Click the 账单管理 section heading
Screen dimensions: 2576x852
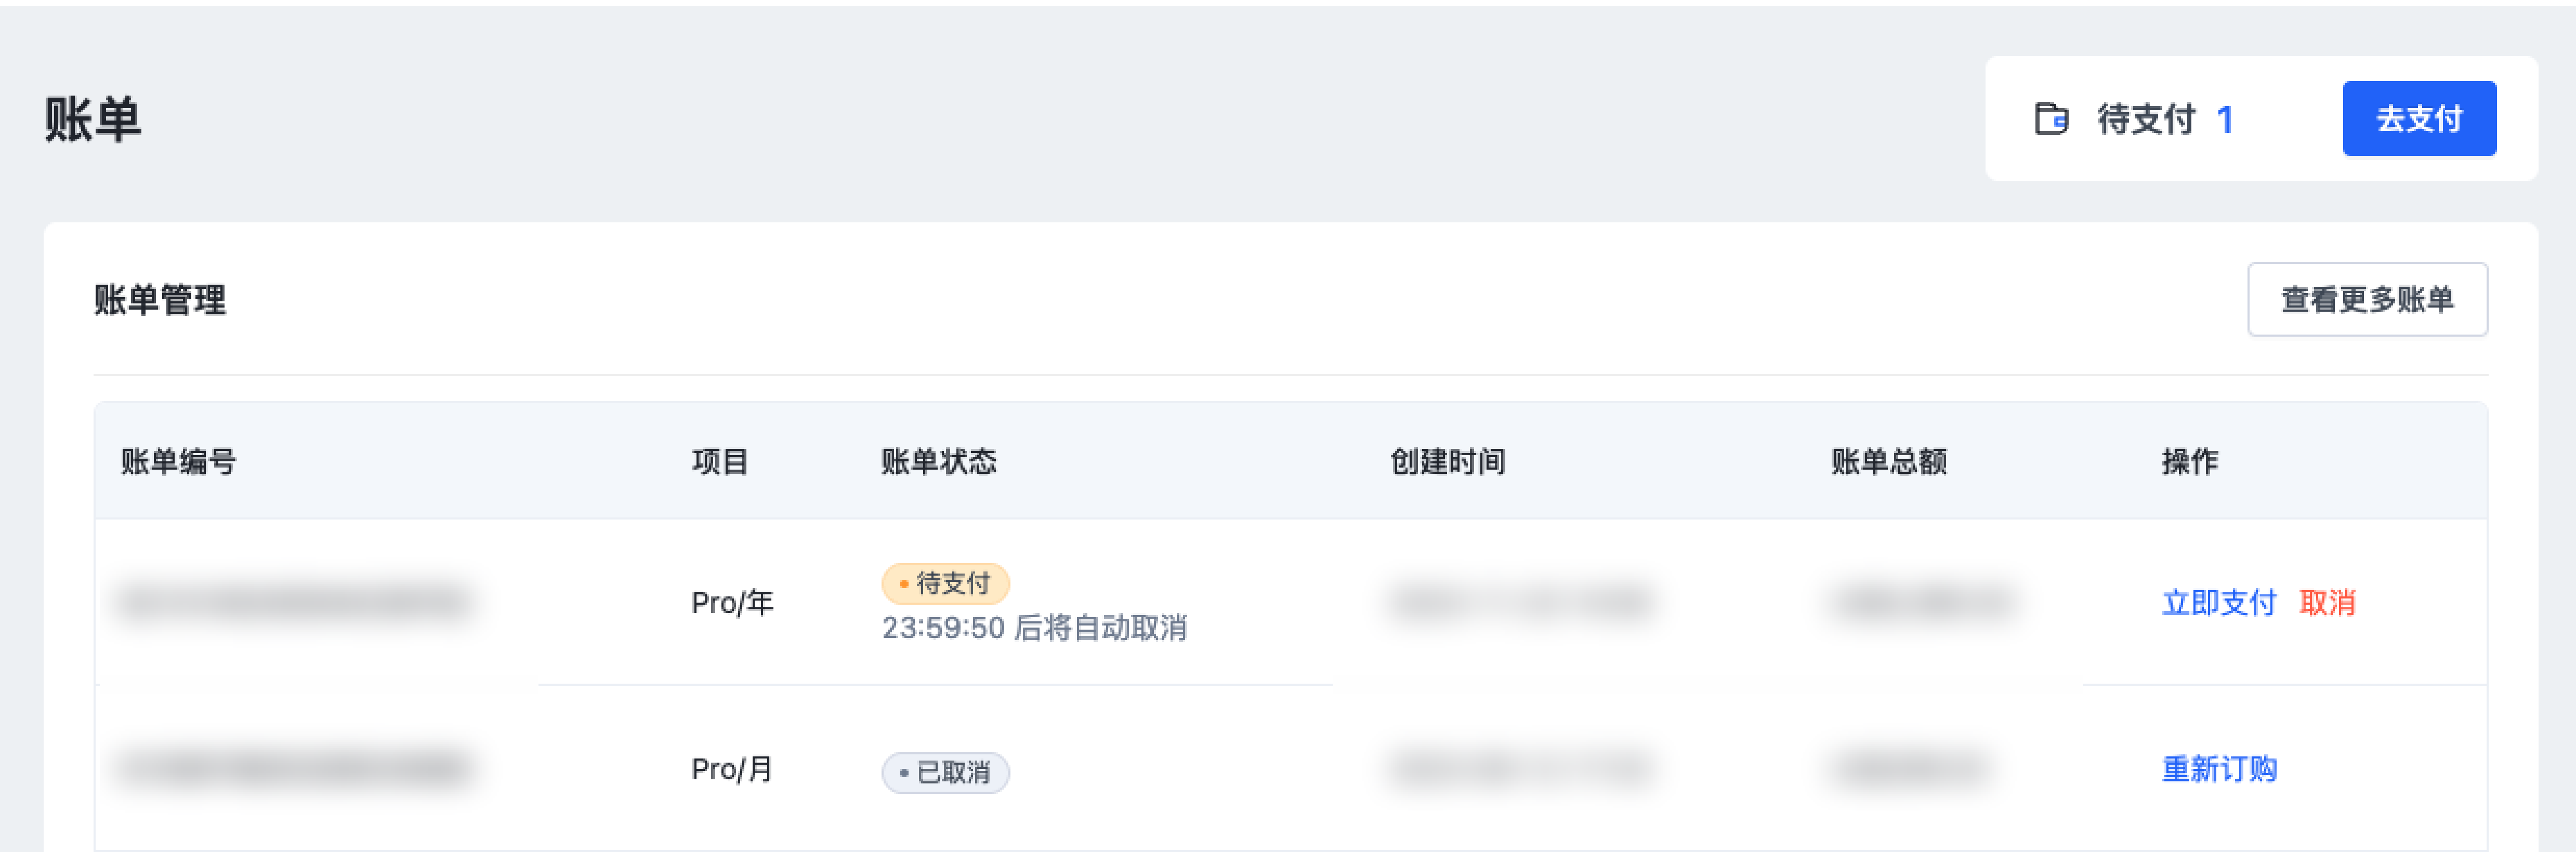160,299
